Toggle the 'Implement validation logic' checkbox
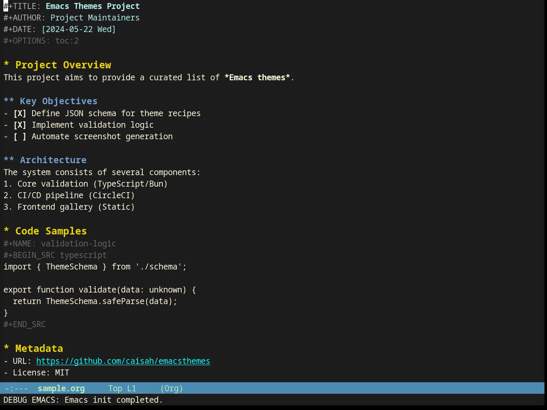The image size is (547, 410). click(x=20, y=125)
